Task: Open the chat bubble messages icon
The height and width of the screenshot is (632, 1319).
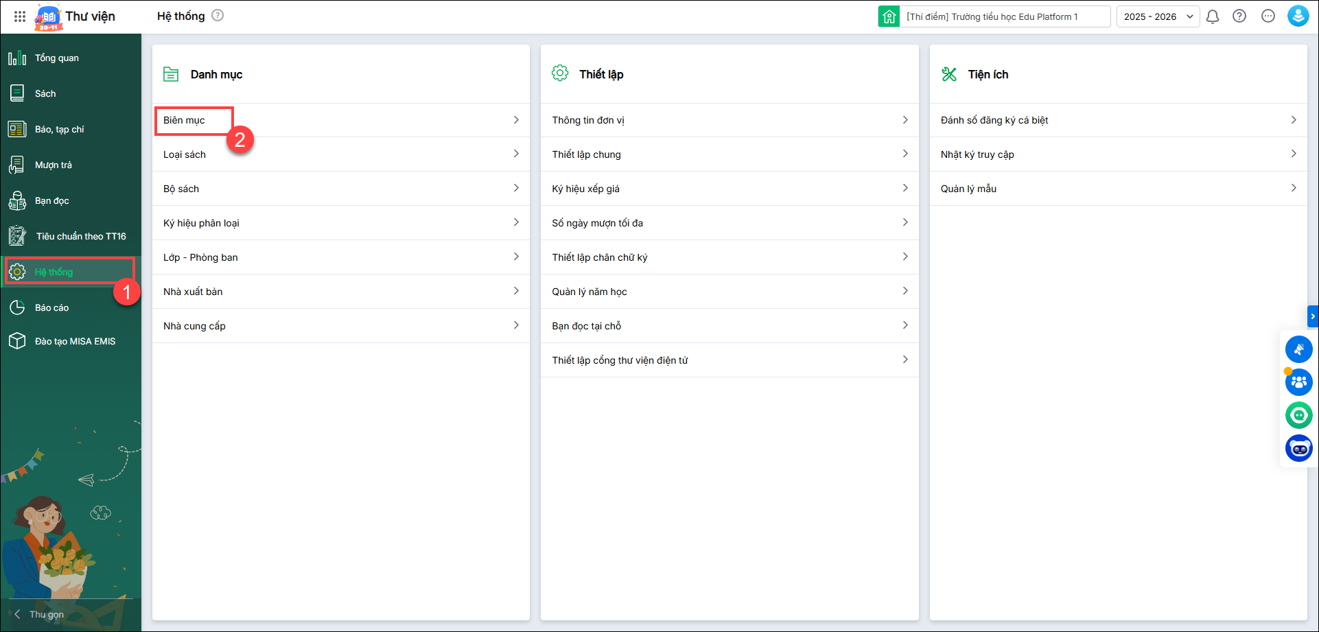Action: (x=1268, y=16)
